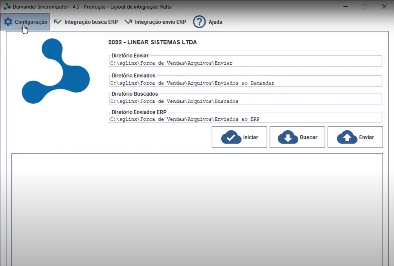This screenshot has width=394, height=266.
Task: Click the Demander app icon in title bar
Action: (7, 7)
